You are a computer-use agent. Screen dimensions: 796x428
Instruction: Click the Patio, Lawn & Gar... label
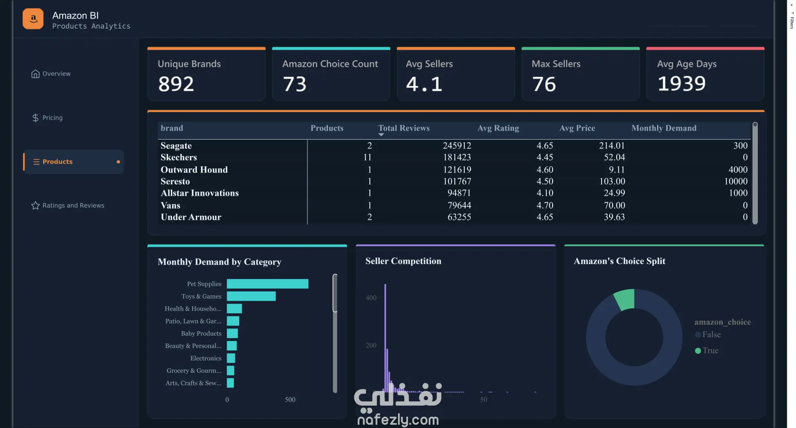click(193, 321)
